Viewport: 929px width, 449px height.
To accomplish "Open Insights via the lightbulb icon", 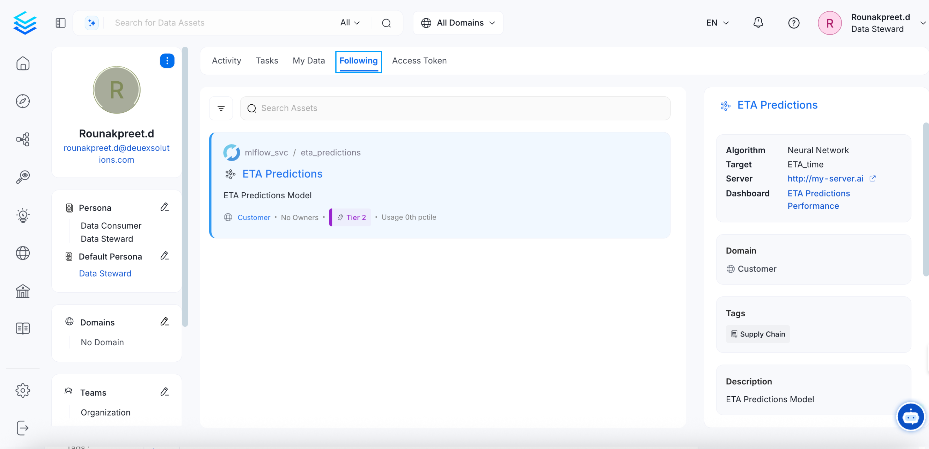I will 23,215.
